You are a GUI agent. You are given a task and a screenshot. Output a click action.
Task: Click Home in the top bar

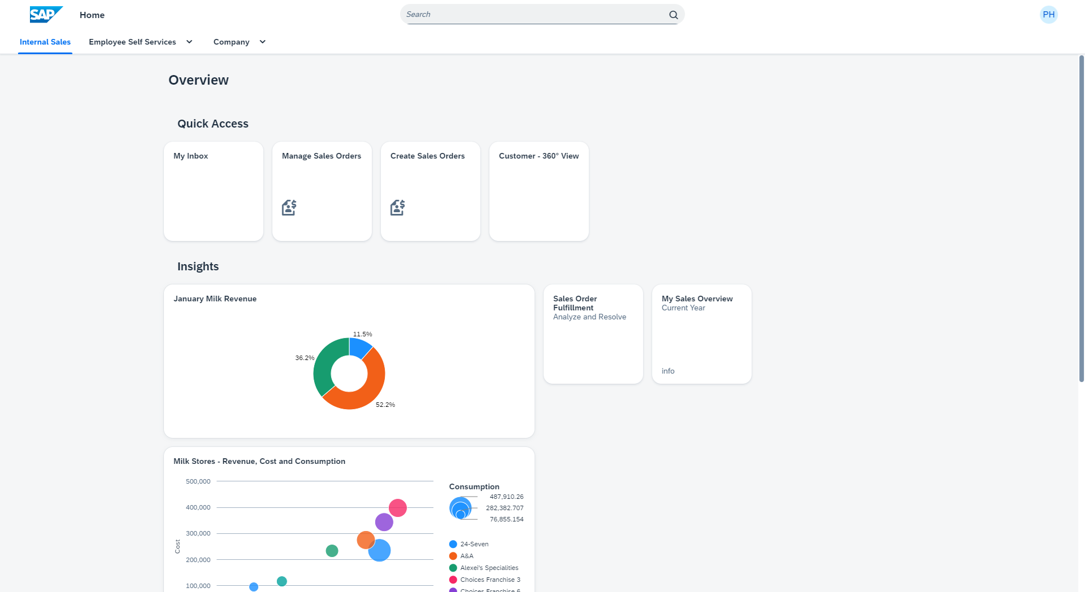point(92,15)
